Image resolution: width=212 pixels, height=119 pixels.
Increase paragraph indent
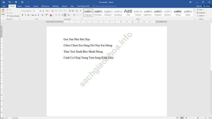[73, 11]
